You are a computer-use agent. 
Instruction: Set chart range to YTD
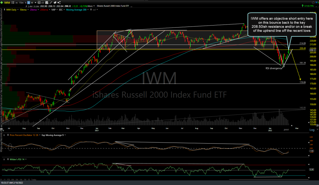8,179
